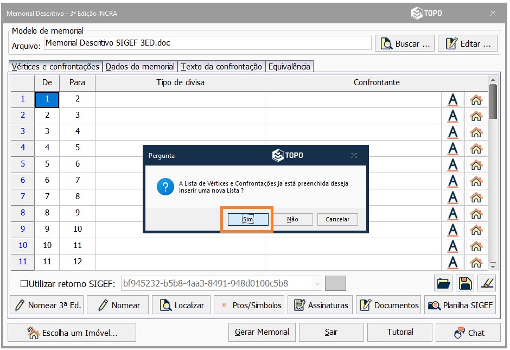Click the text 'A' icon in row 1
Screen dimensions: 510x350
tap(452, 100)
